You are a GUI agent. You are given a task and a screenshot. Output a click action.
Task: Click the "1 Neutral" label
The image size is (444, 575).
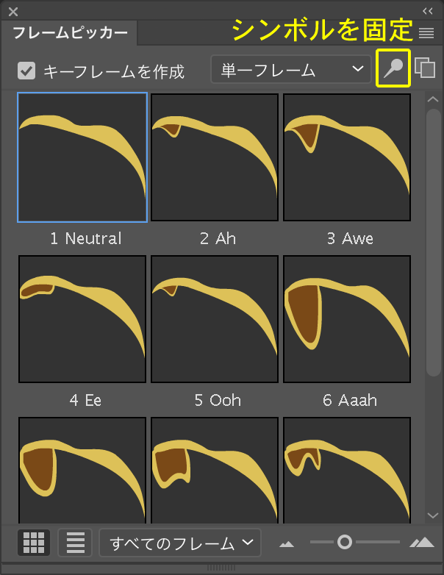[86, 239]
